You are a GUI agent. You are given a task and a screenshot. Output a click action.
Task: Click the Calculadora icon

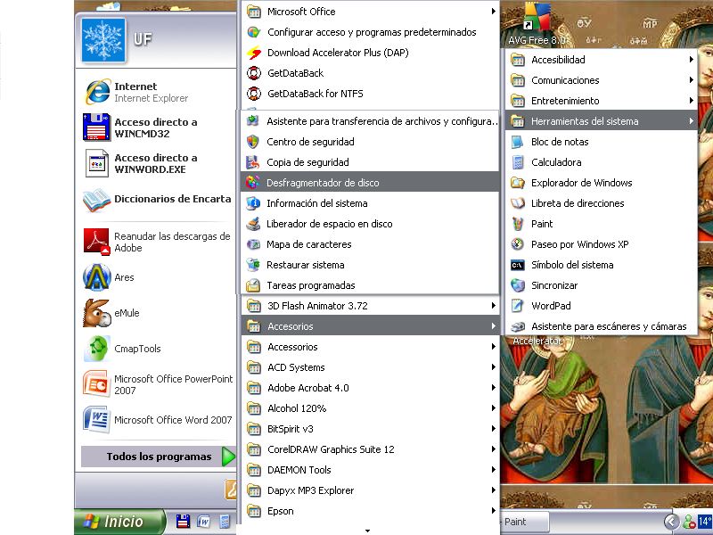point(518,162)
